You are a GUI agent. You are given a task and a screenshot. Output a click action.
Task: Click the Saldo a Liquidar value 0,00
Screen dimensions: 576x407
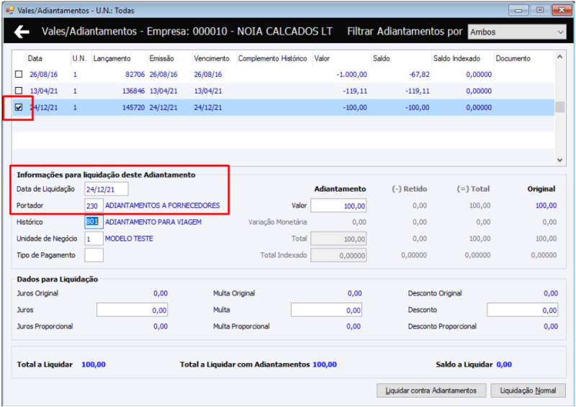504,364
